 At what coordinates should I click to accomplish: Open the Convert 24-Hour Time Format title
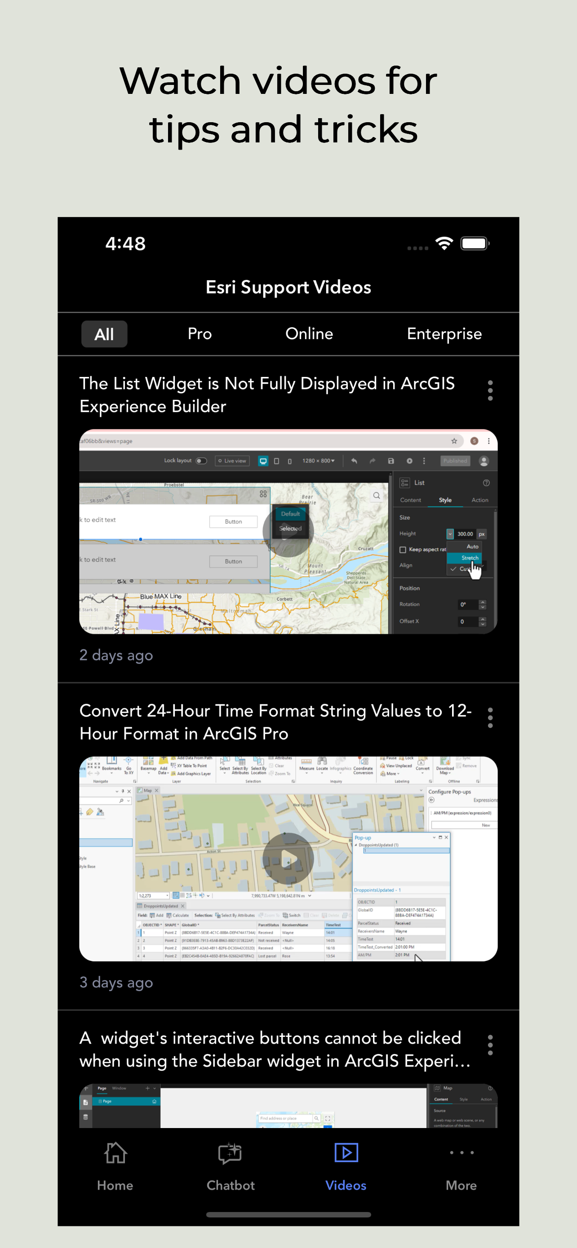click(275, 722)
